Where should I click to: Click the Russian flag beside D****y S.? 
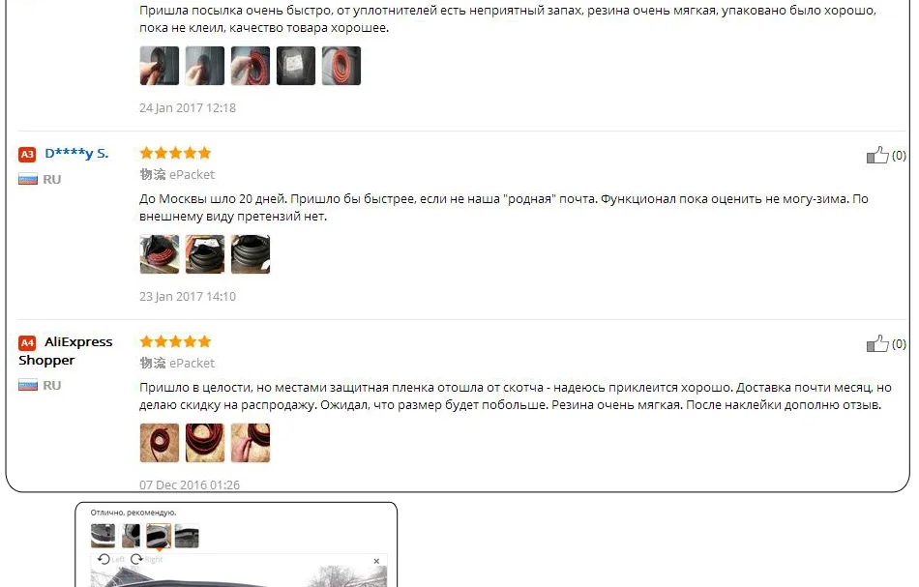tap(27, 179)
